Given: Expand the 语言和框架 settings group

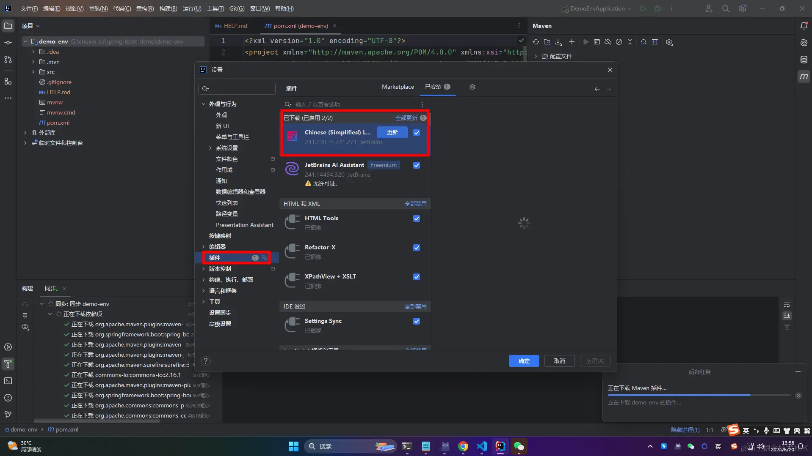Looking at the screenshot, I should 204,291.
